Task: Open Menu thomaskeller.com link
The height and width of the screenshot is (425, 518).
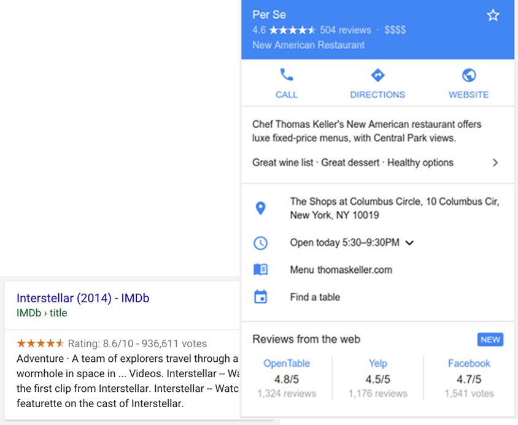Action: [341, 270]
